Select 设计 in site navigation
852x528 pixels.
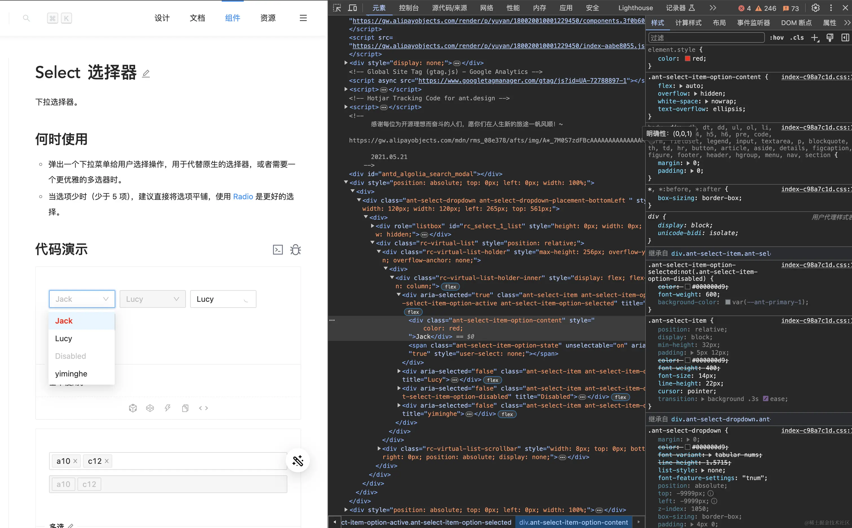162,18
